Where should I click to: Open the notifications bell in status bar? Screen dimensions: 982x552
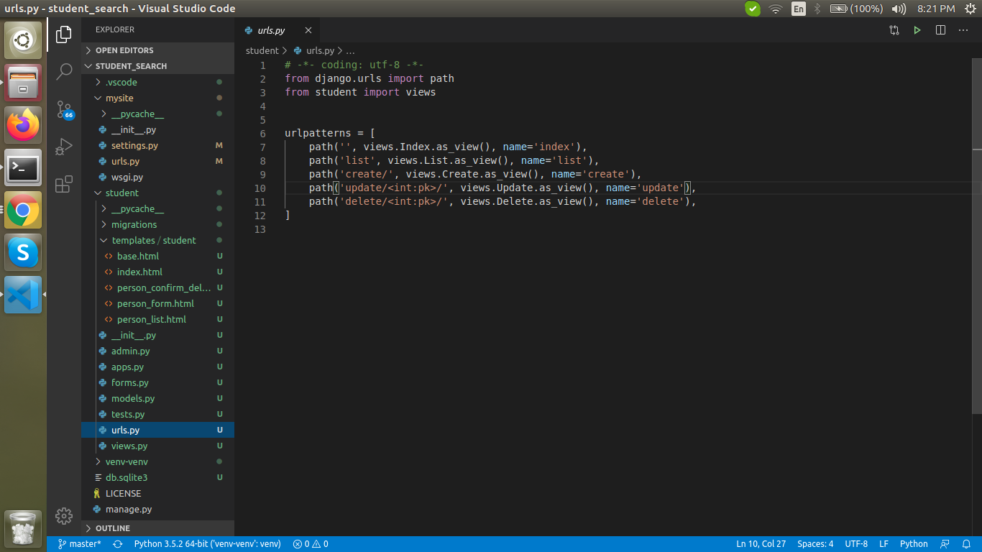965,544
